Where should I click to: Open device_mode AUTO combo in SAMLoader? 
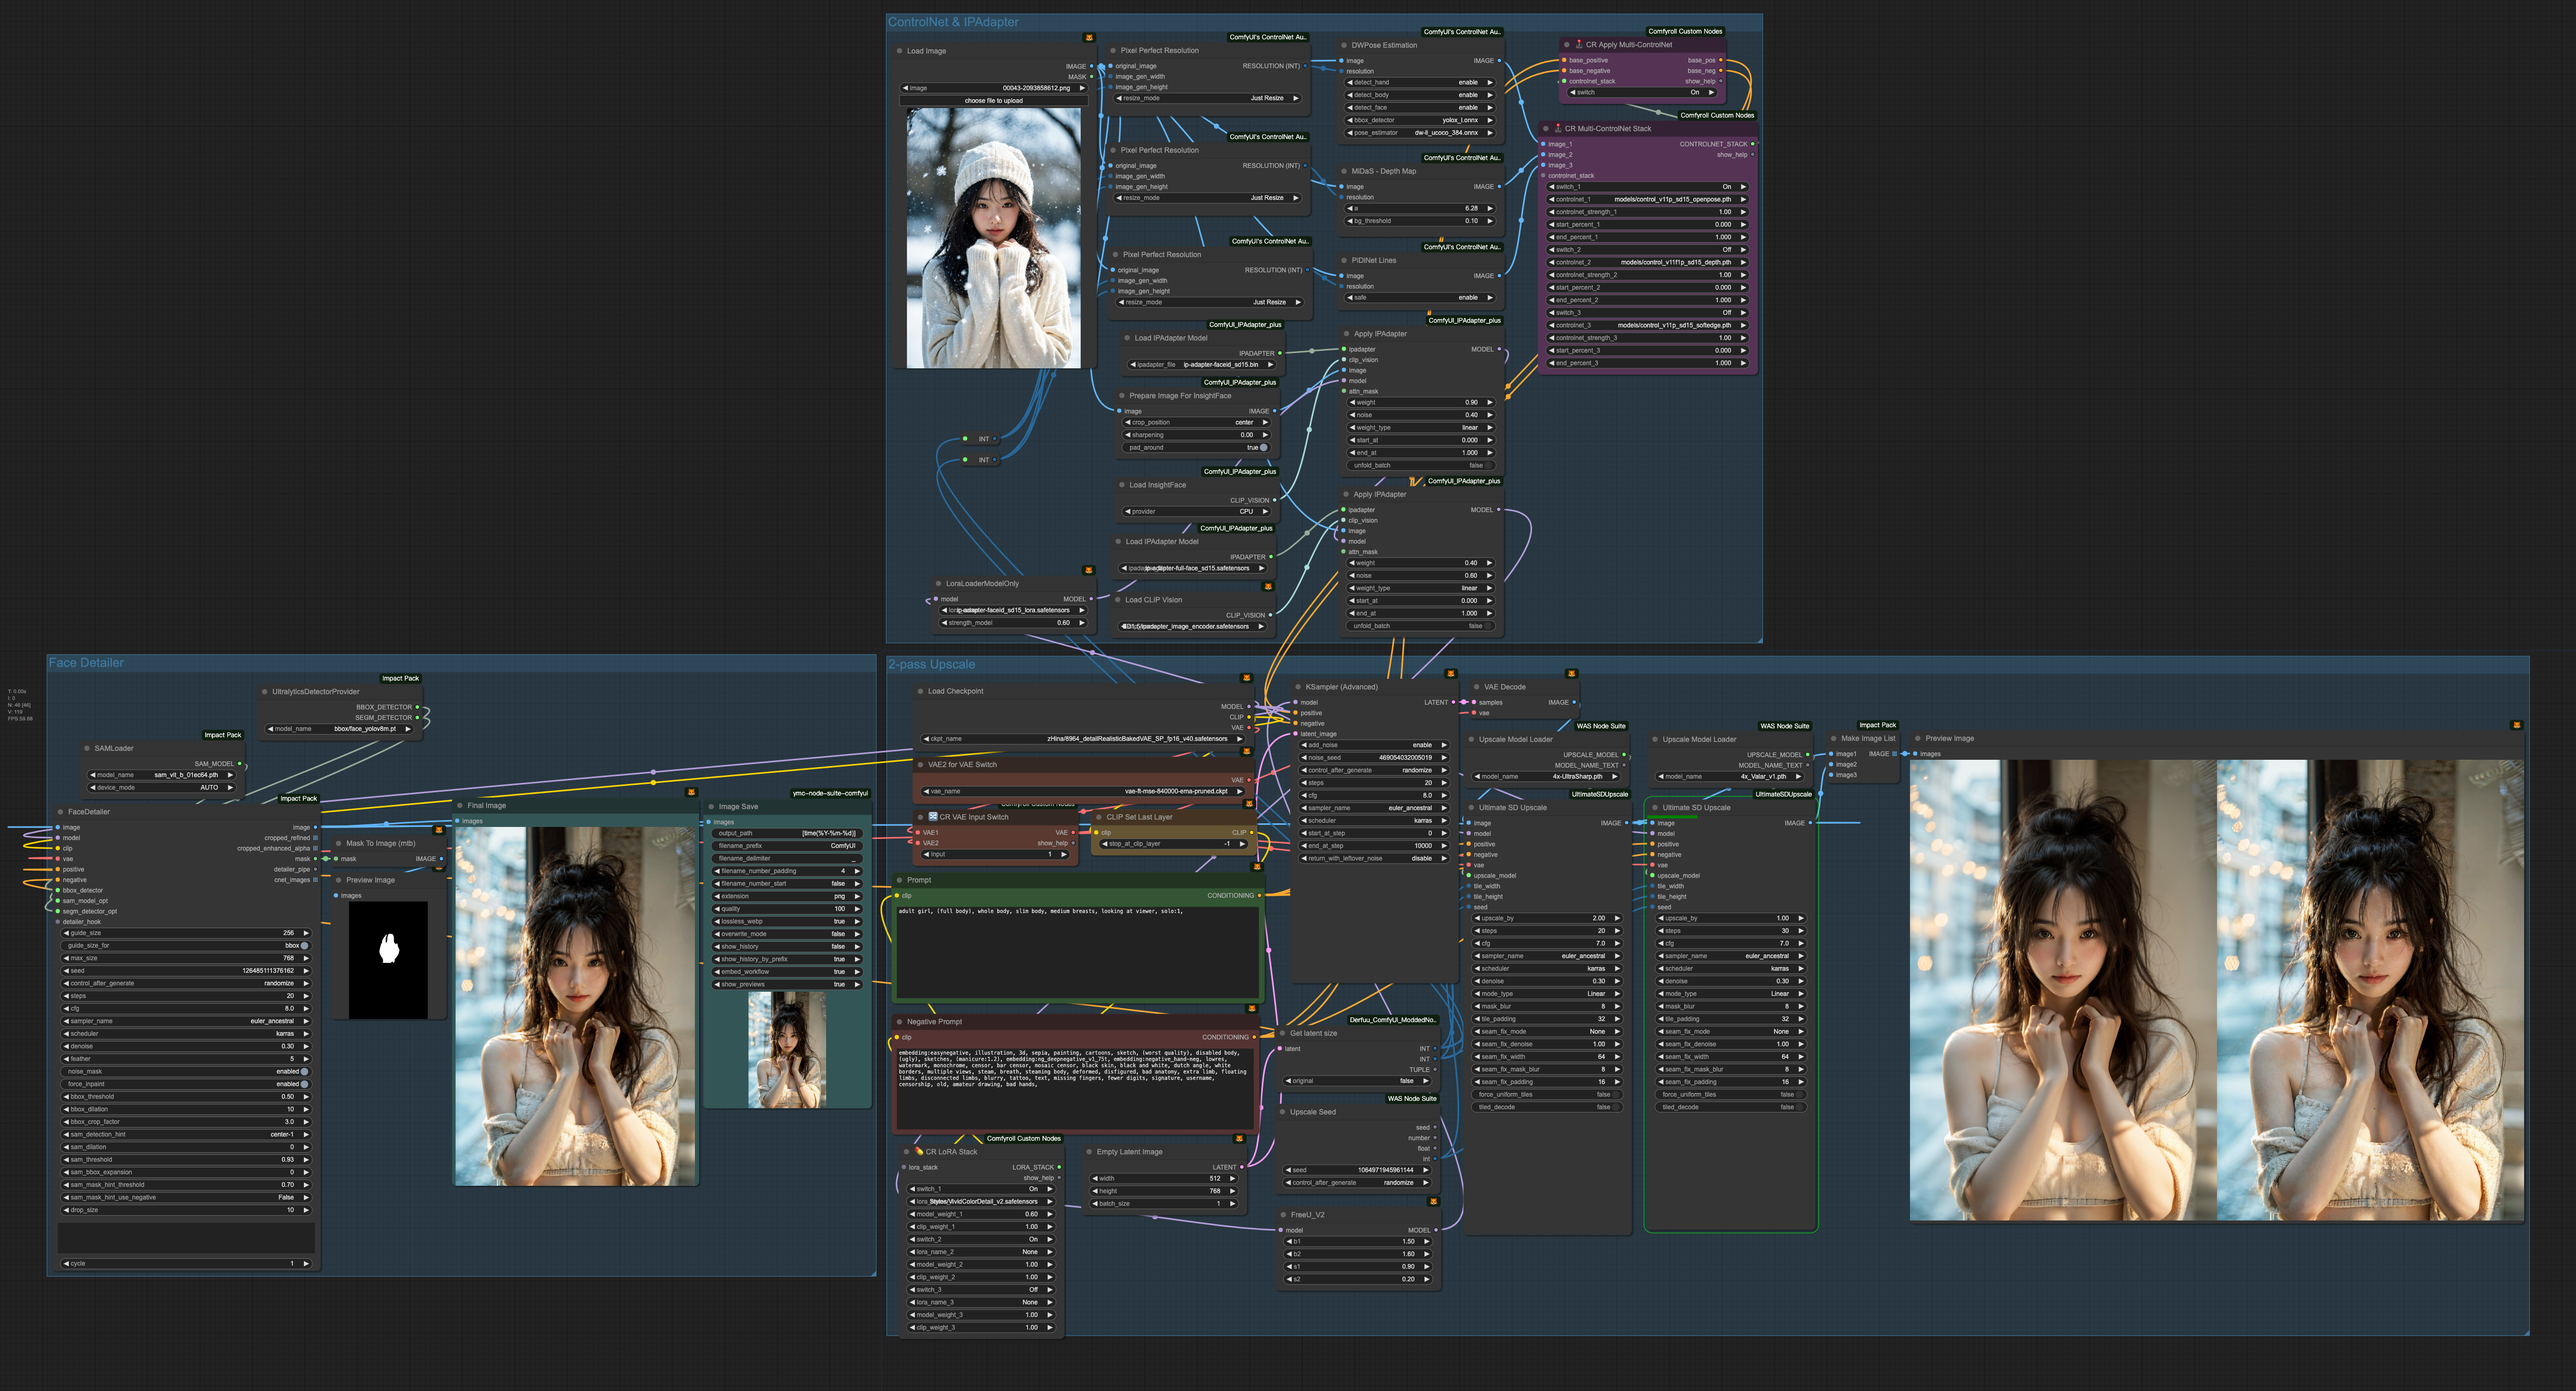point(161,788)
